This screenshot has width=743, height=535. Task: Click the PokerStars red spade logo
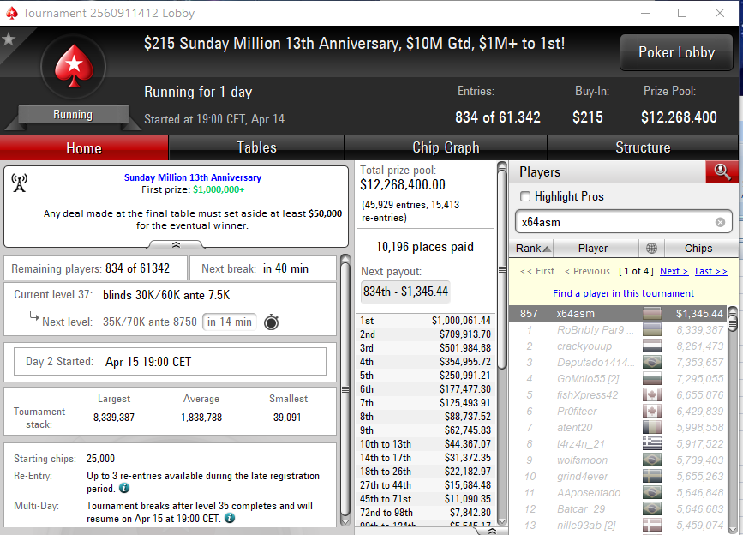(x=74, y=66)
